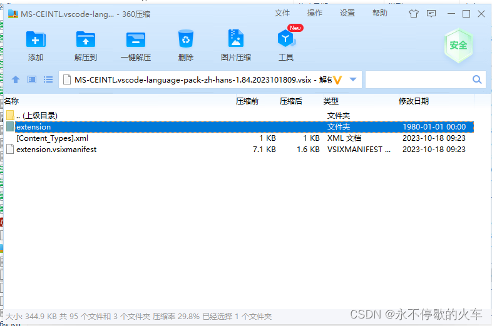The height and width of the screenshot is (326, 492).
Task: Maximize the 360压缩 window
Action: (466, 14)
